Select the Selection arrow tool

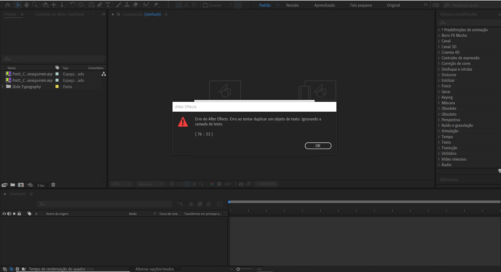18,5
